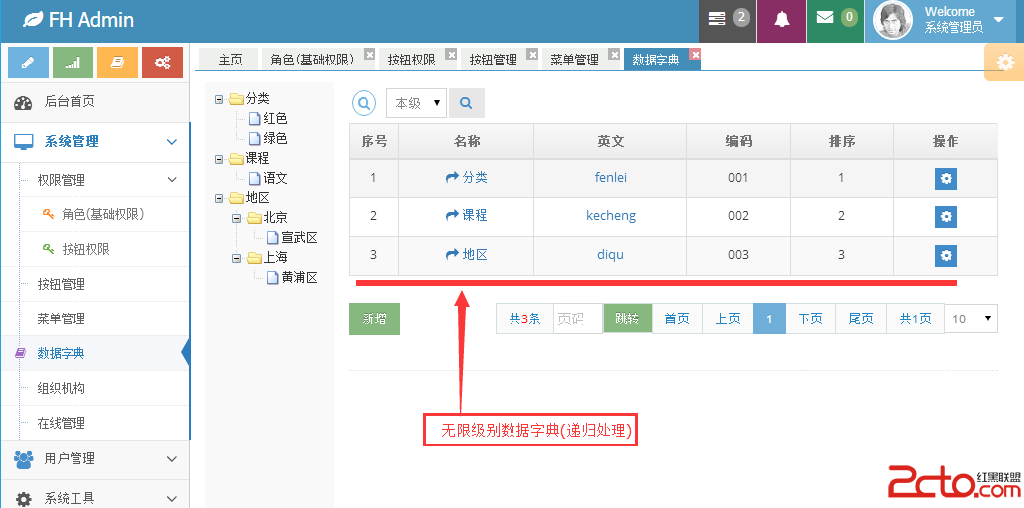Click the 页码 input field
Screen dimensions: 1024x508
click(578, 318)
